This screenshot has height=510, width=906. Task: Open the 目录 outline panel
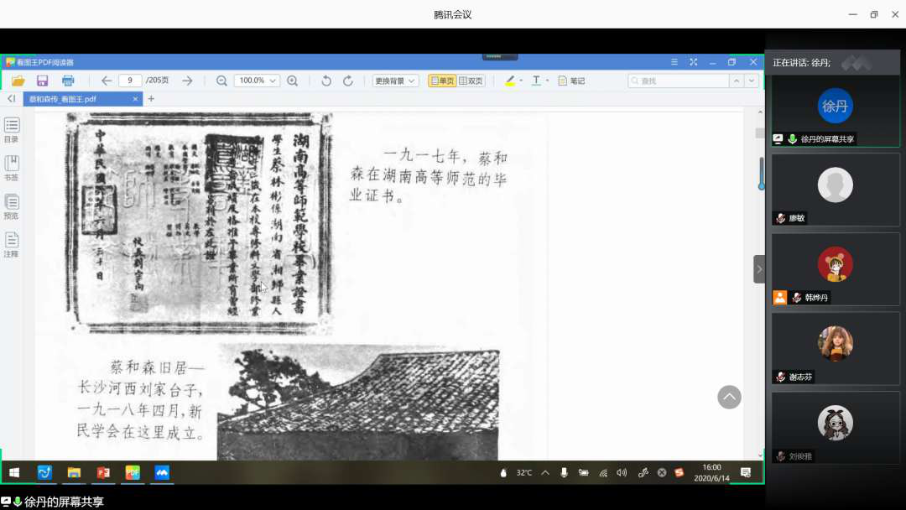tap(12, 130)
